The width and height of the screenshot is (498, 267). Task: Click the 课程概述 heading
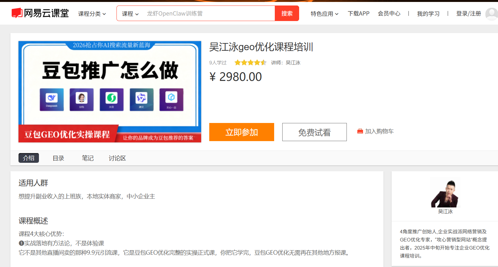[33, 221]
